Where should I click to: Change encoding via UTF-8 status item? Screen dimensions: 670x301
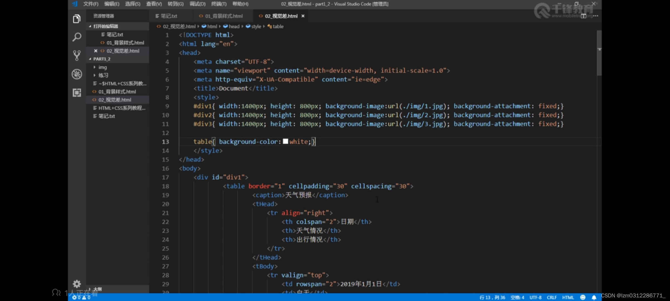535,297
